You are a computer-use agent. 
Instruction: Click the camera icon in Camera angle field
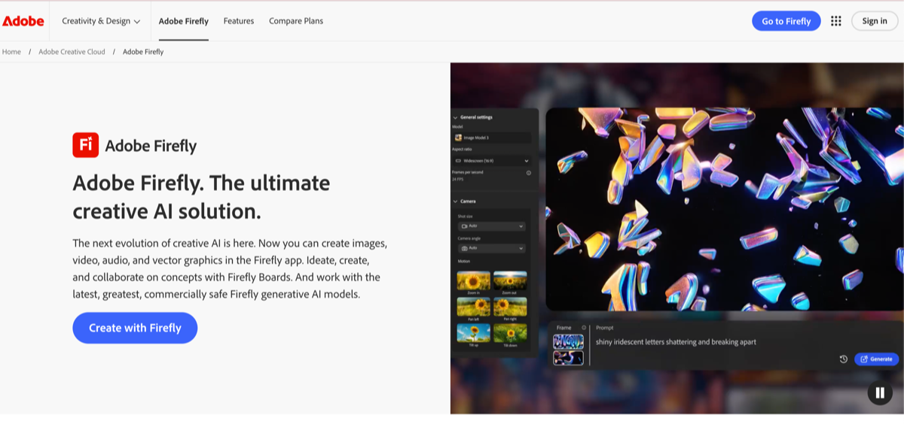pyautogui.click(x=463, y=248)
